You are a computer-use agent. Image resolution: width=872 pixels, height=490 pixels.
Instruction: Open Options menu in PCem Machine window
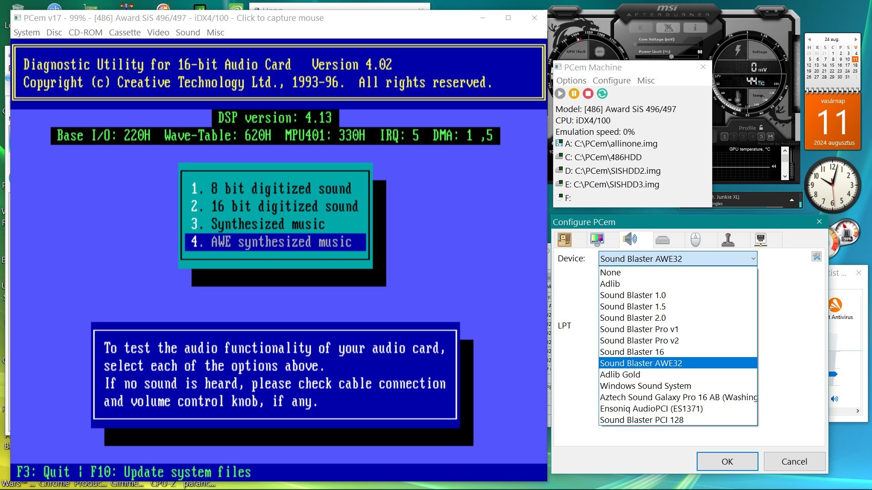tap(571, 80)
